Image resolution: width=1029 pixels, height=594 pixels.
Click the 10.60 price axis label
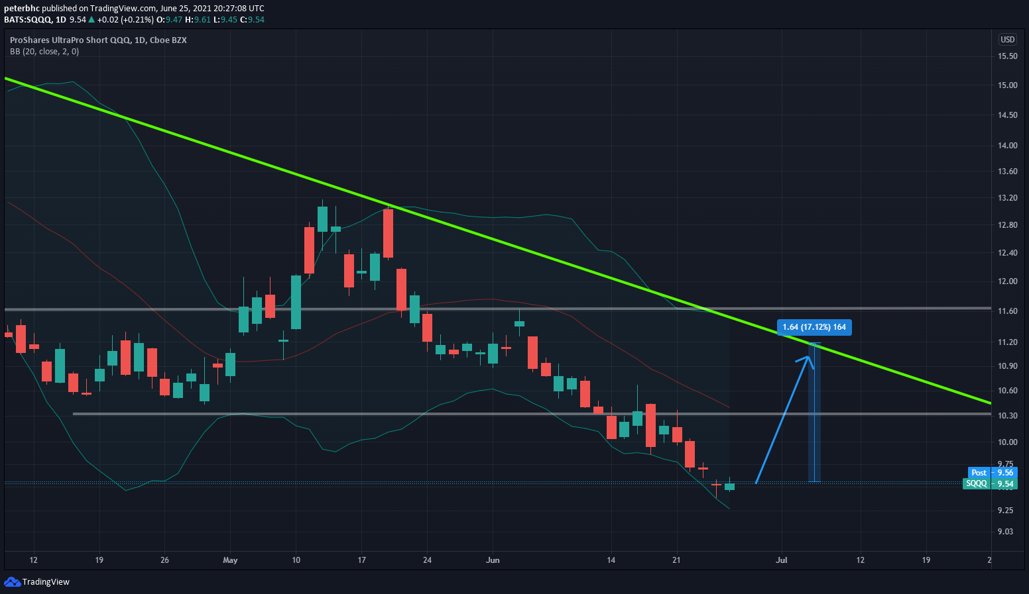[x=1007, y=391]
